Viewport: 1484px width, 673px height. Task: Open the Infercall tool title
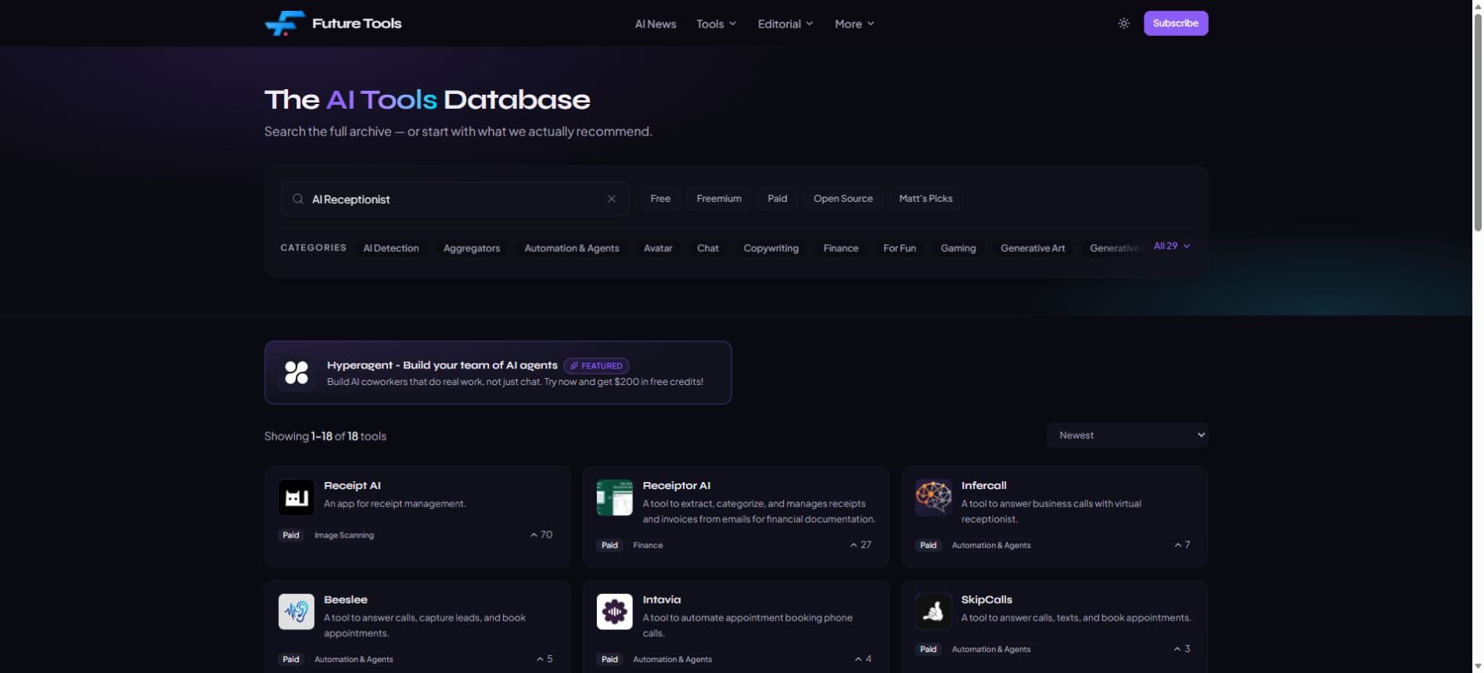click(983, 486)
